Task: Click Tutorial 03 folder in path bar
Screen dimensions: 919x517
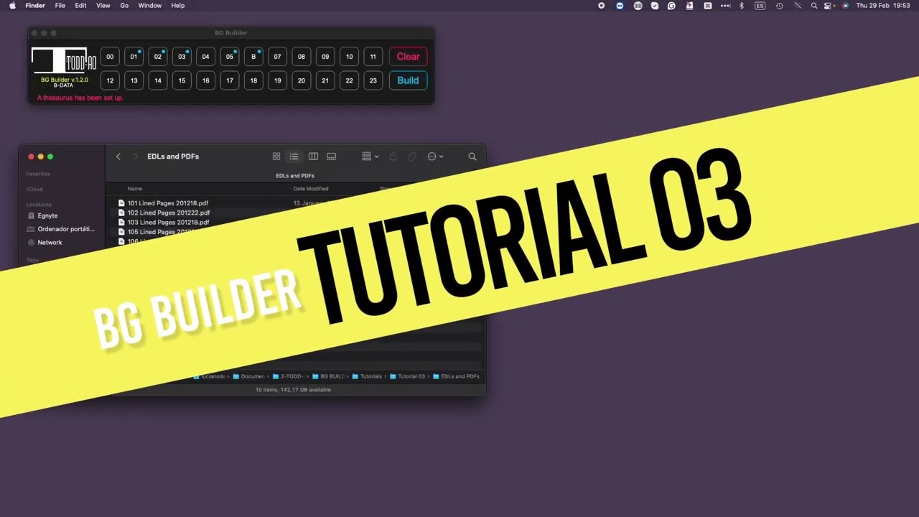Action: 407,376
